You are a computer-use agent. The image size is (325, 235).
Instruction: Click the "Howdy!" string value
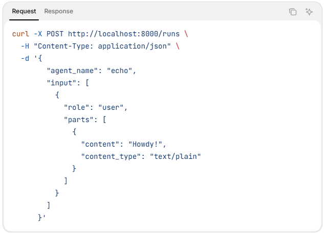coord(147,144)
